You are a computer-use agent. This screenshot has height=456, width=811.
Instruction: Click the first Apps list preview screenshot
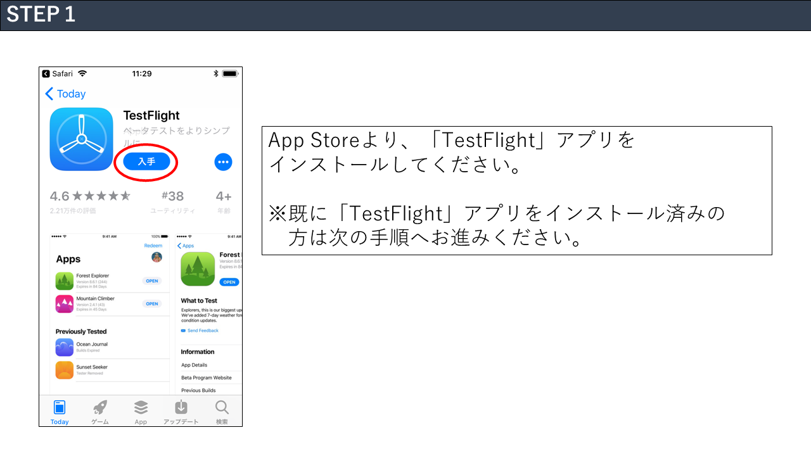(109, 313)
